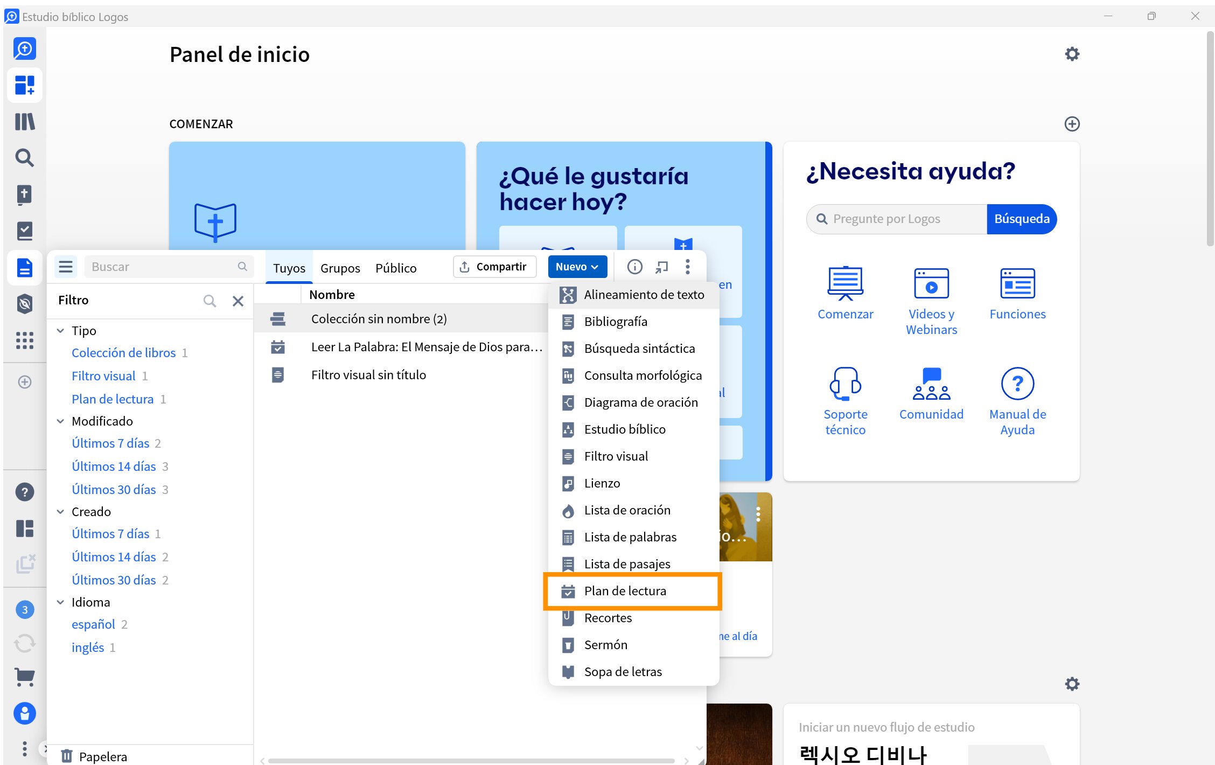
Task: Open the Comunidad icon
Action: (x=932, y=384)
